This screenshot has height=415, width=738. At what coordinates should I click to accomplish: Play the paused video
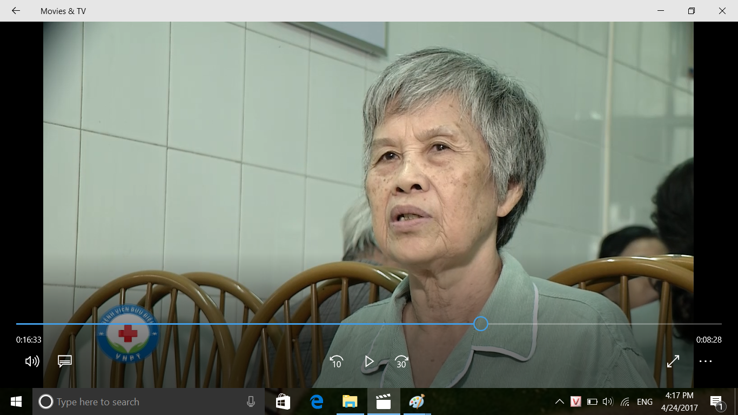pyautogui.click(x=369, y=362)
